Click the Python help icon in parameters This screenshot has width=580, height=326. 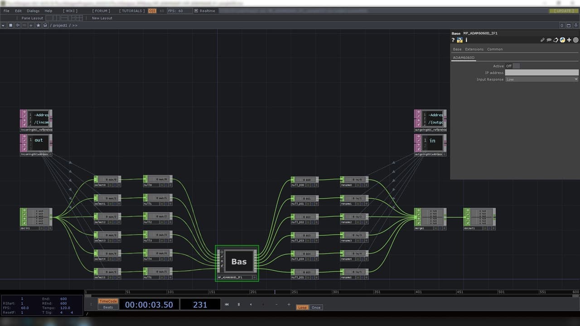[459, 40]
